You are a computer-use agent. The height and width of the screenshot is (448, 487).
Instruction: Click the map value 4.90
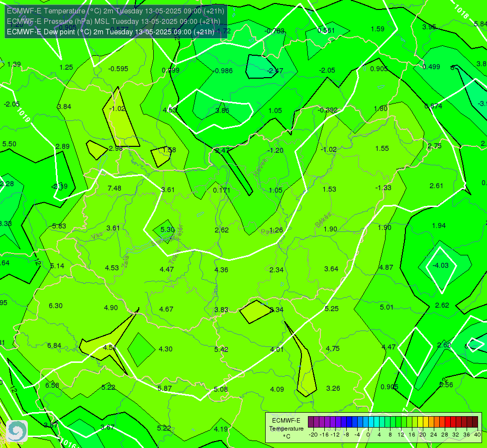coord(111,308)
